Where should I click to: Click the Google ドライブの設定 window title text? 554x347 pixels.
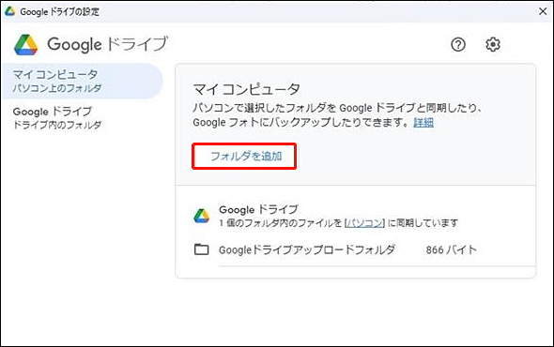(60, 11)
